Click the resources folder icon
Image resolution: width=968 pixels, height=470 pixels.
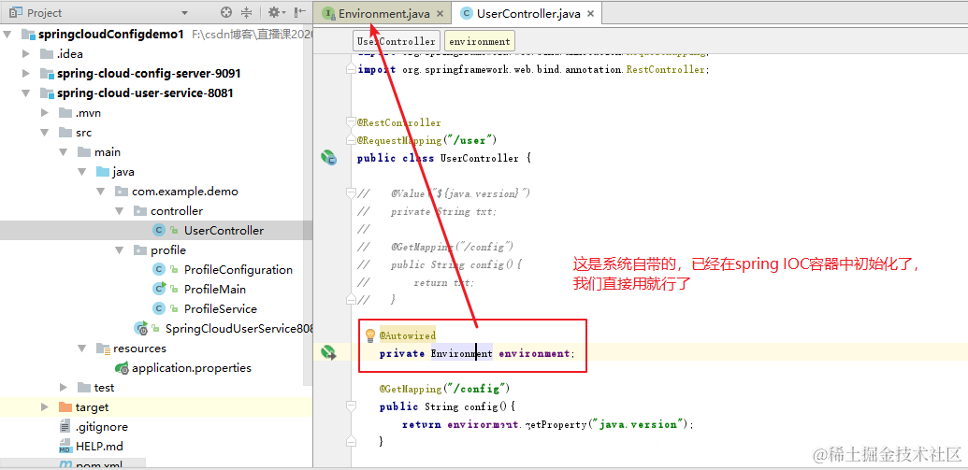(103, 349)
